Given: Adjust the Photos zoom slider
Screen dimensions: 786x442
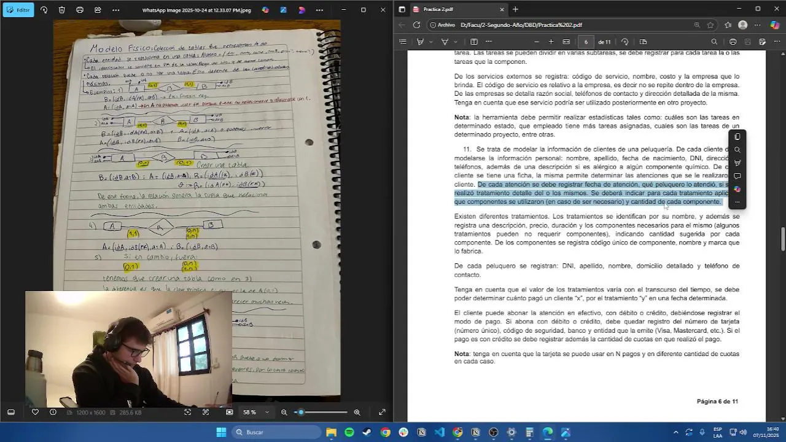Looking at the screenshot, I should 321,412.
